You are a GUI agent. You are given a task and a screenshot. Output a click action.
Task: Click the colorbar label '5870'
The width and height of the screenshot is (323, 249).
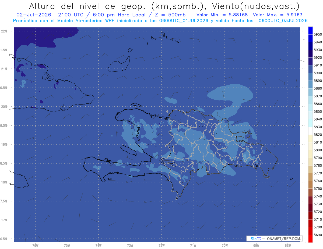click(318, 96)
